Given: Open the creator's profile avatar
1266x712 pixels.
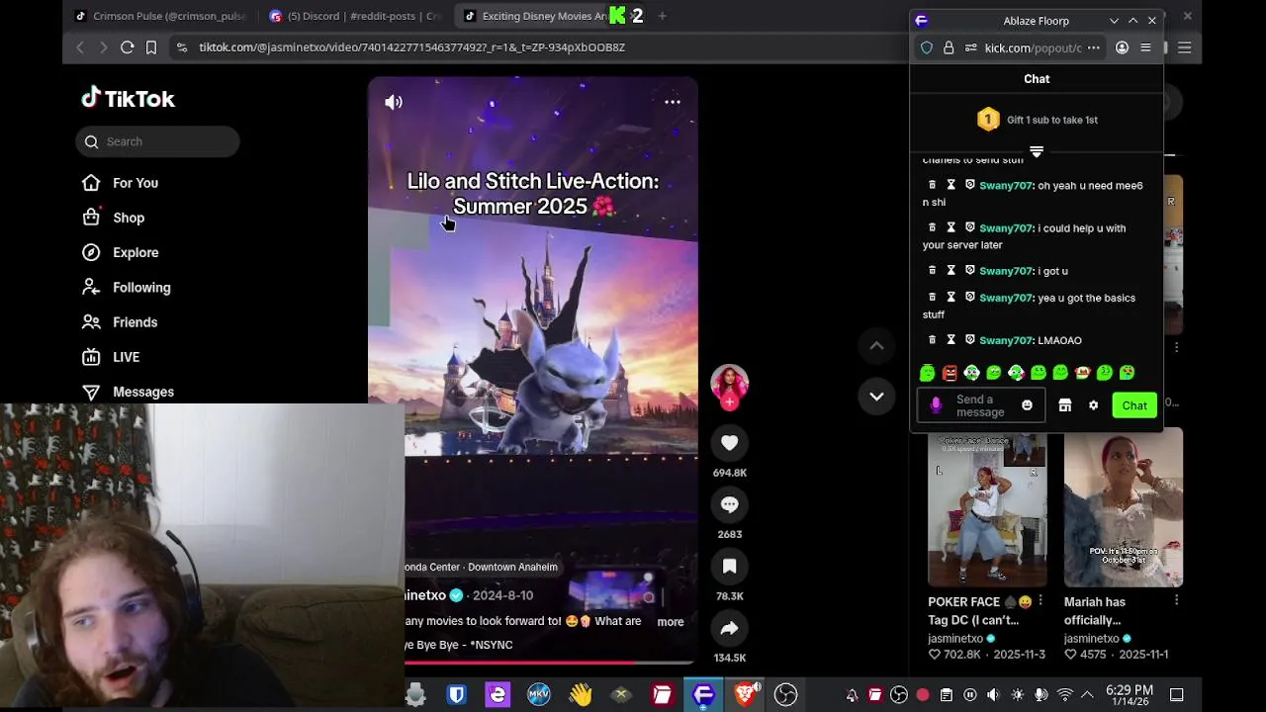Looking at the screenshot, I should 729,384.
